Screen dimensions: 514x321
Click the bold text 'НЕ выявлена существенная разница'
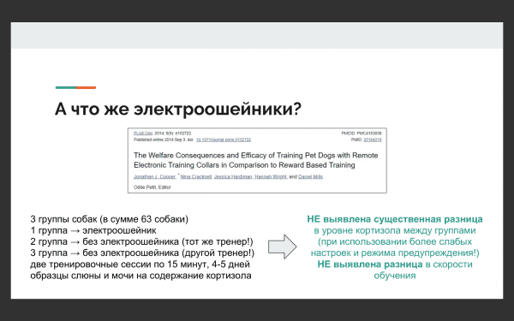395,219
